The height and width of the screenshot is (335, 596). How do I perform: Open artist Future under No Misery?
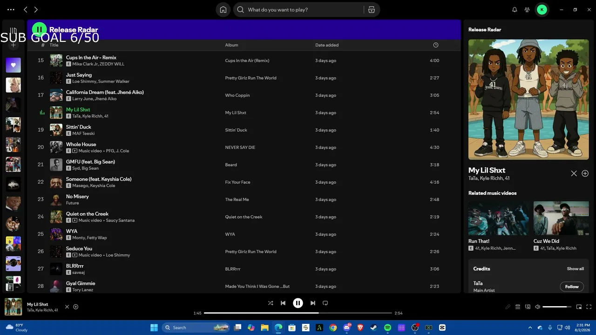point(73,203)
